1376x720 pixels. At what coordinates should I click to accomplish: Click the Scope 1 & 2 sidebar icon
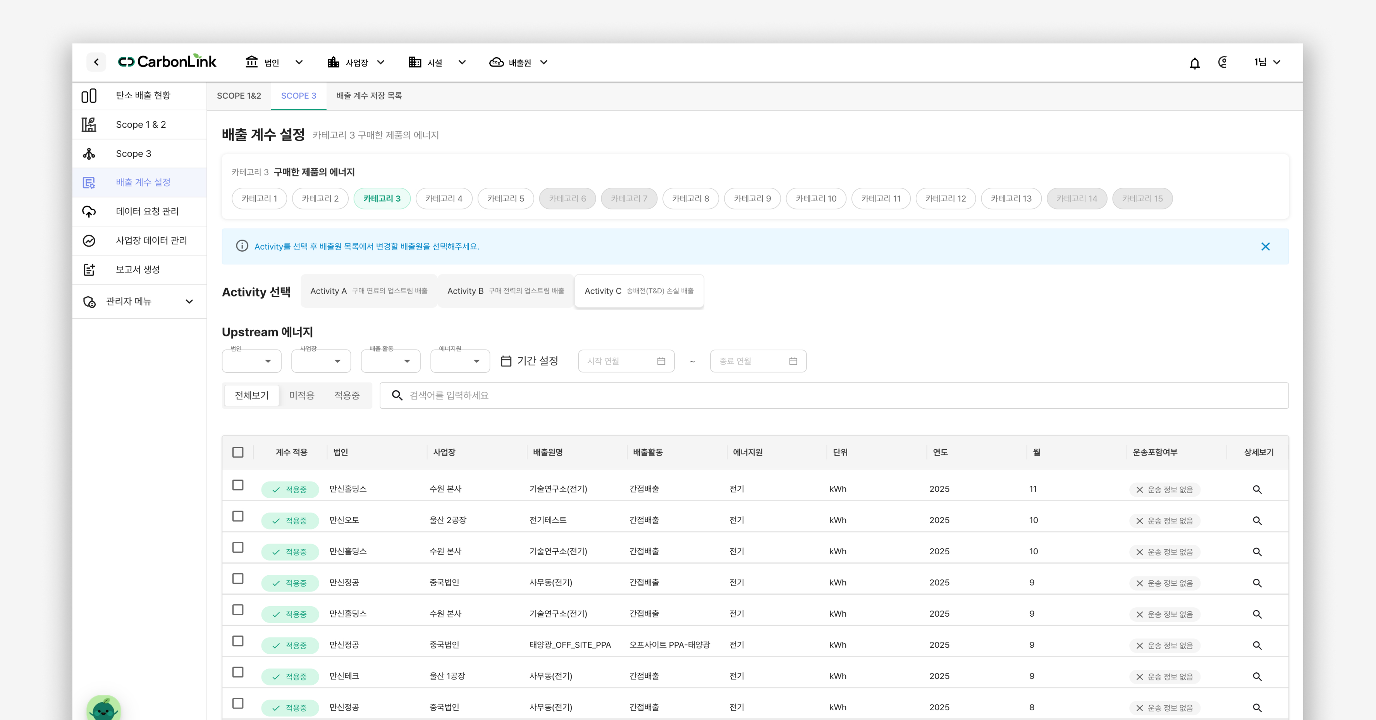coord(89,124)
